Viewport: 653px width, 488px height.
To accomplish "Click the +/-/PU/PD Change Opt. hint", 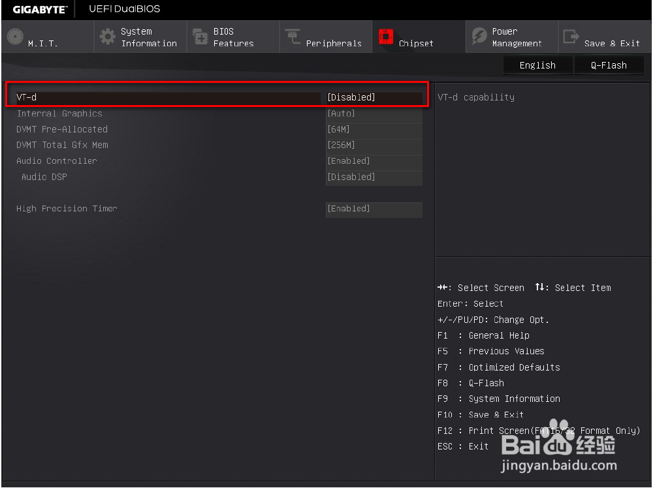I will pos(494,320).
